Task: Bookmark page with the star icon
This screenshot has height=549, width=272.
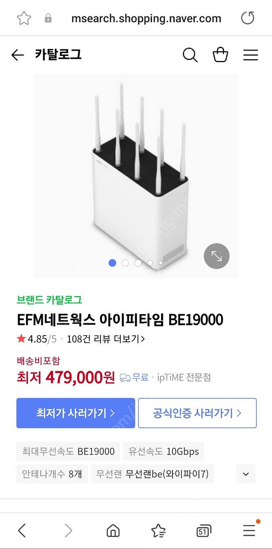Action: coord(24,18)
